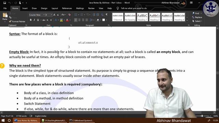Viewport: 219px width, 123px height.
Task: Apply the No Spacing style
Action: pos(130,17)
